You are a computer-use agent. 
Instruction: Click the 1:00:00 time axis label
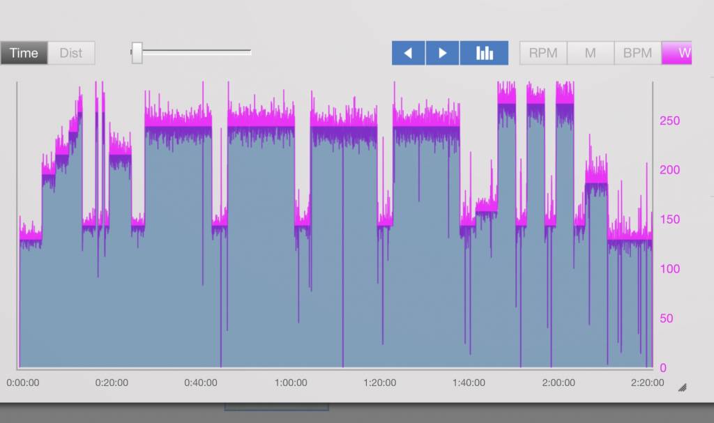point(291,383)
